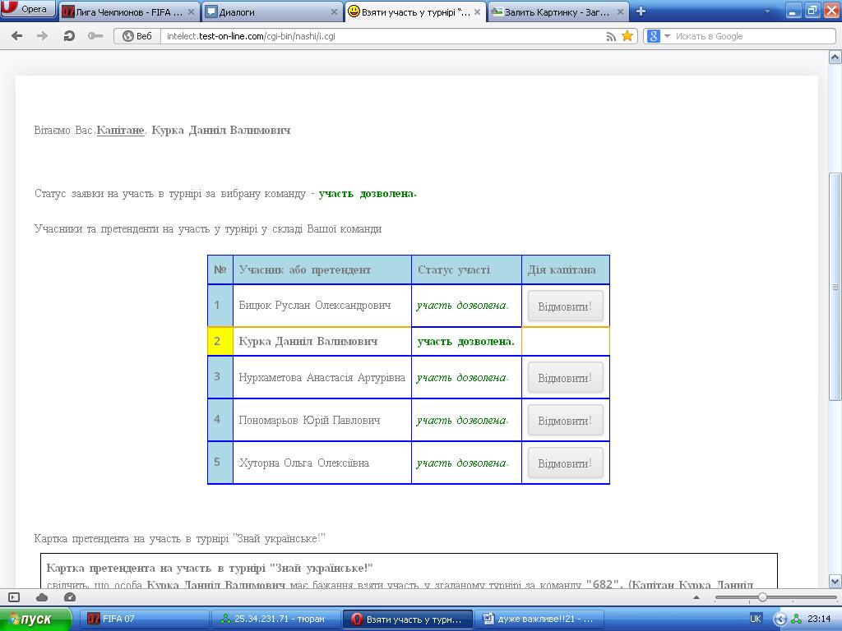
Task: Open the Windows пуск start button
Action: point(35,619)
